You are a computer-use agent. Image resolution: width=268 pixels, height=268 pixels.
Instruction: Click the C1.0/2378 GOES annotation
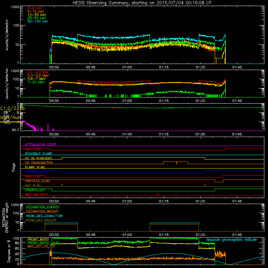point(12,108)
